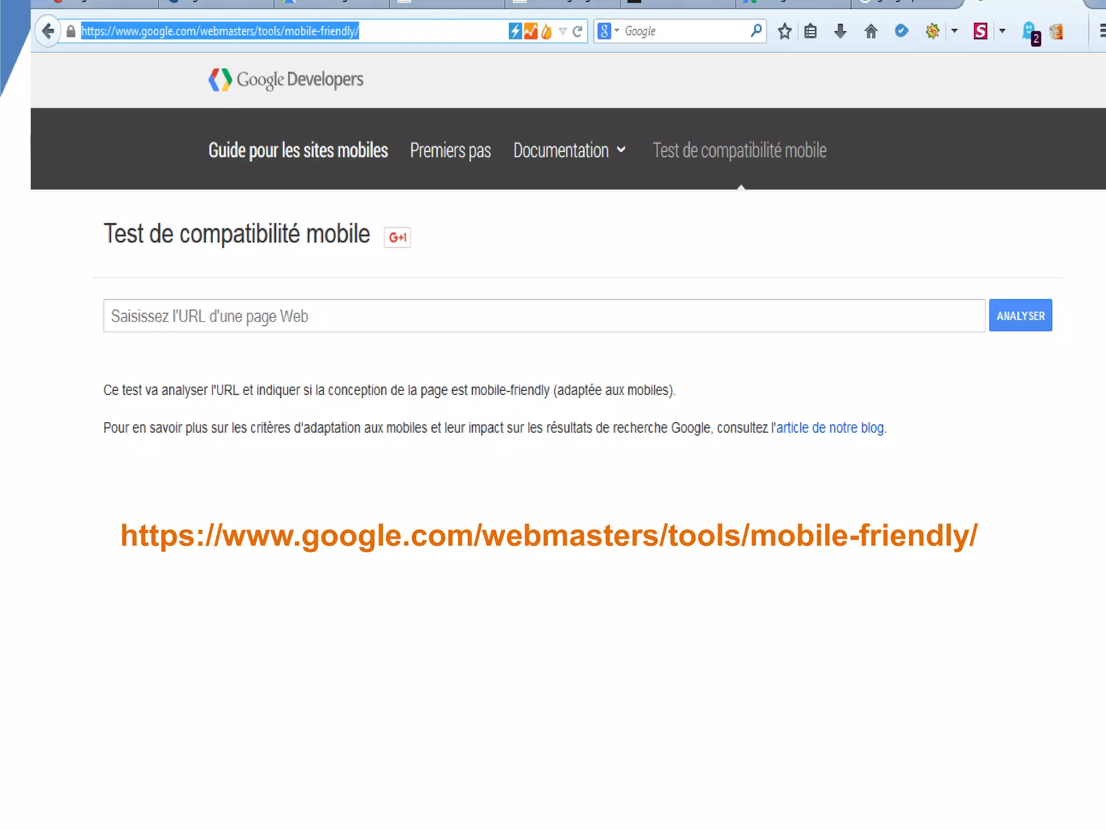Click the magnifier search icon

757,31
